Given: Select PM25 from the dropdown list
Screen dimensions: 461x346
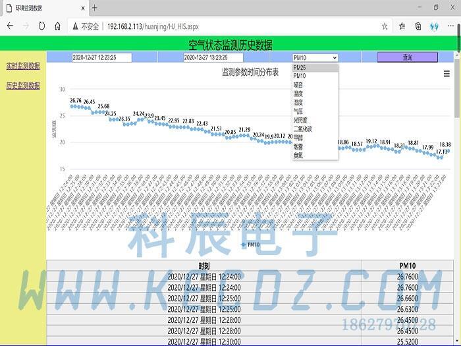Looking at the screenshot, I should [x=300, y=67].
